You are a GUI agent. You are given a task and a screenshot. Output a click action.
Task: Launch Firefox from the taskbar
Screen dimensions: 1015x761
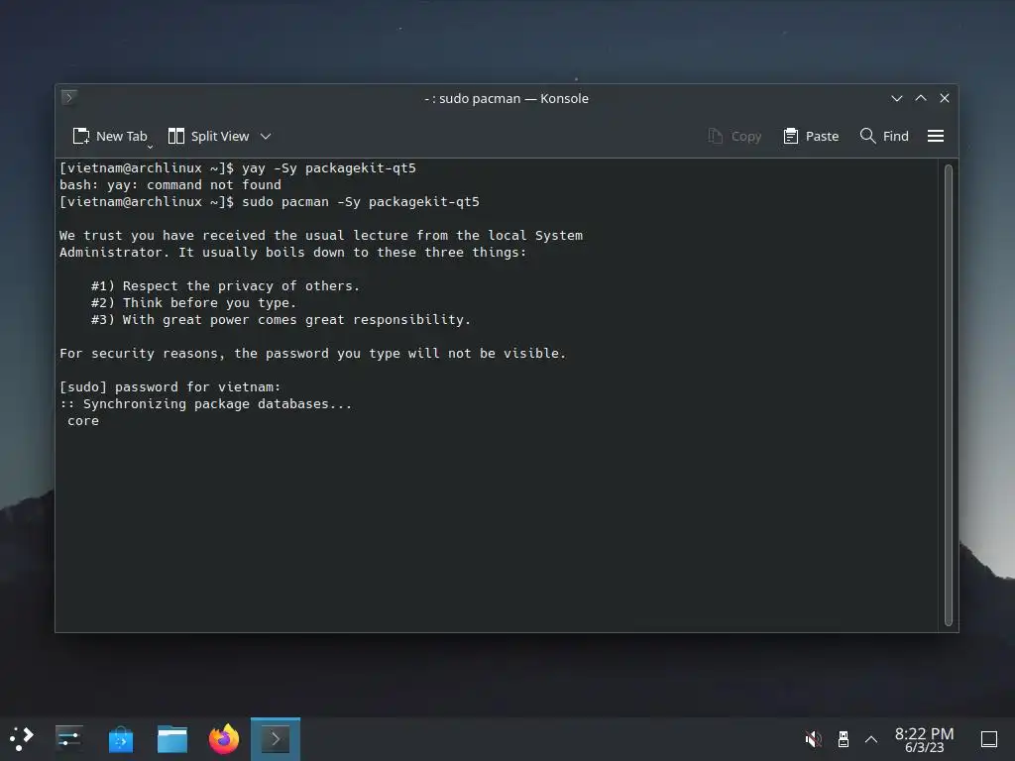pyautogui.click(x=224, y=739)
